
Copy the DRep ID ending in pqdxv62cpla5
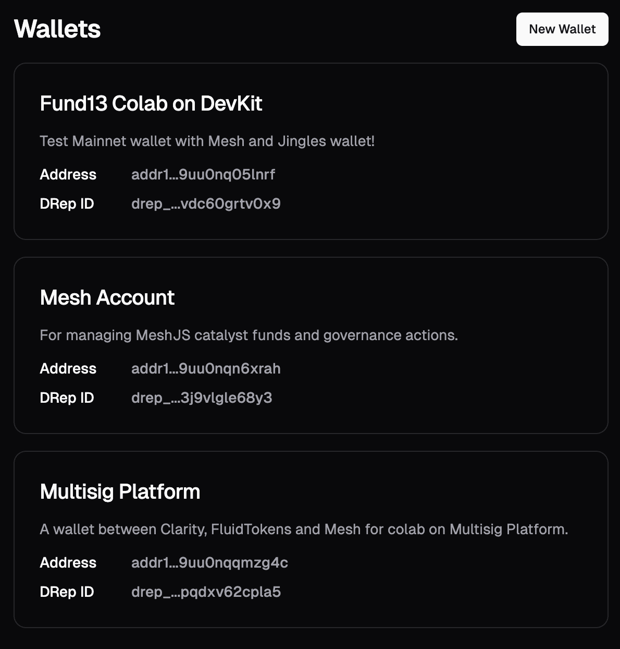point(206,592)
